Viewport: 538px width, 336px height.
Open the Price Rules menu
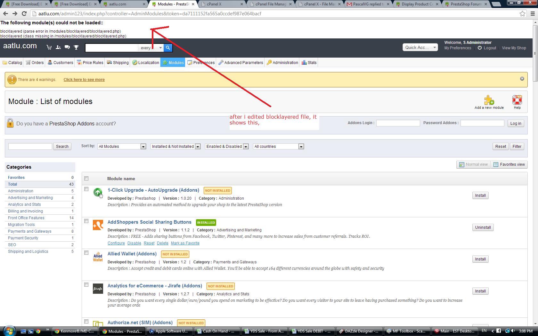click(90, 63)
